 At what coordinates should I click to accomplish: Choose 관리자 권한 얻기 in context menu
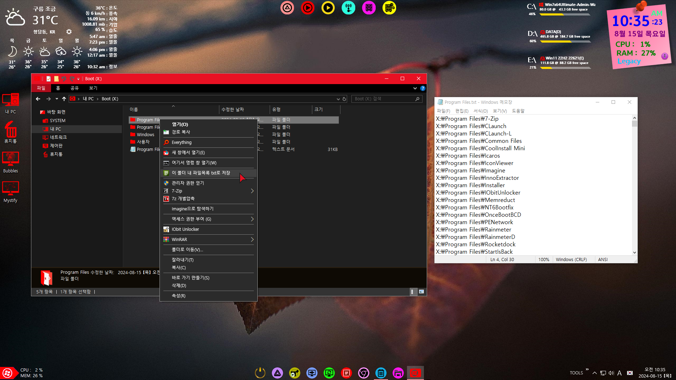pyautogui.click(x=208, y=183)
